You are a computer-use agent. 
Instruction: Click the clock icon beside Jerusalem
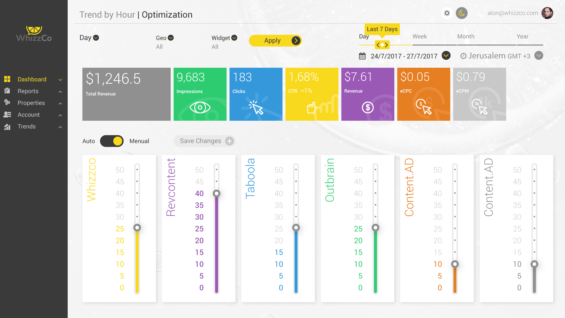pos(463,56)
